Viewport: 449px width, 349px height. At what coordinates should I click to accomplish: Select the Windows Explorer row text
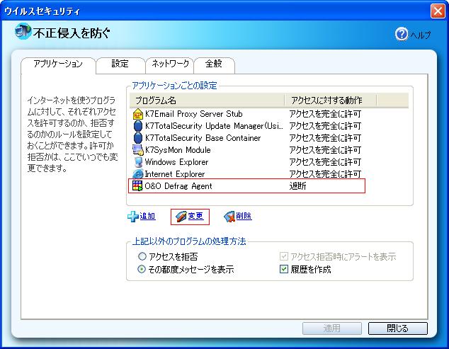[x=176, y=162]
